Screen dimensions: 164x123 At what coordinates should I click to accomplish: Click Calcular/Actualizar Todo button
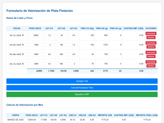pos(82,88)
